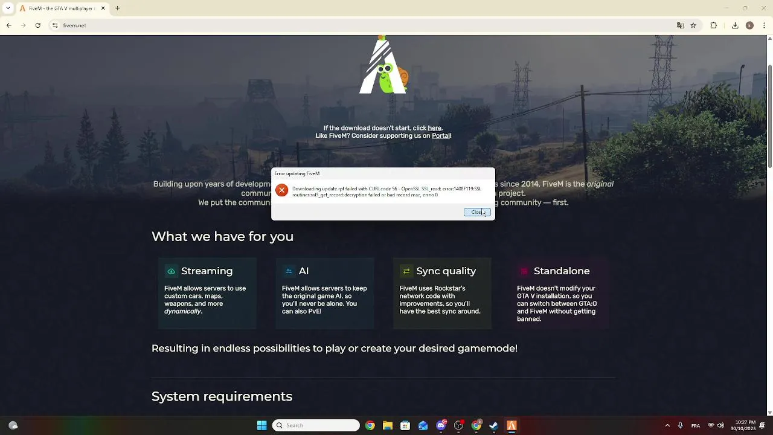The image size is (773, 435).
Task: Reload the fivem.net page
Action: 37,25
